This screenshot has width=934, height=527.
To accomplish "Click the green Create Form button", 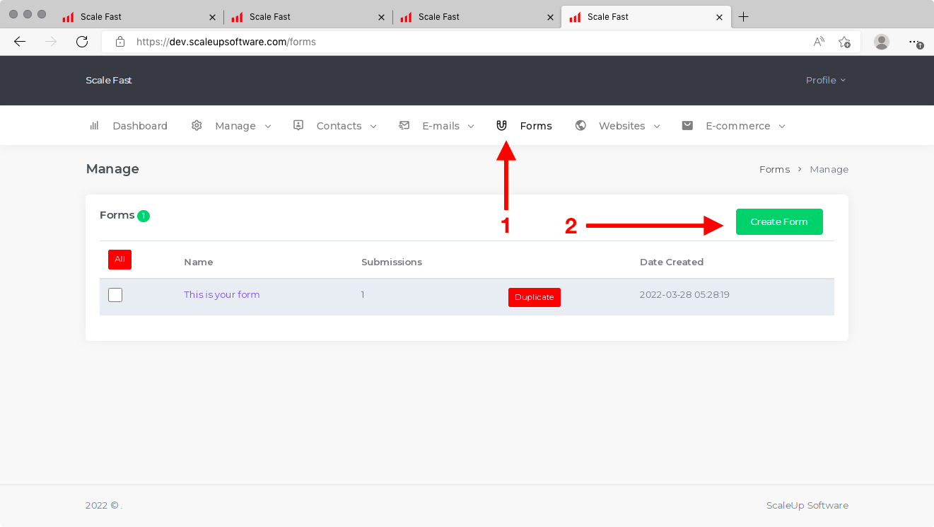I will [779, 221].
